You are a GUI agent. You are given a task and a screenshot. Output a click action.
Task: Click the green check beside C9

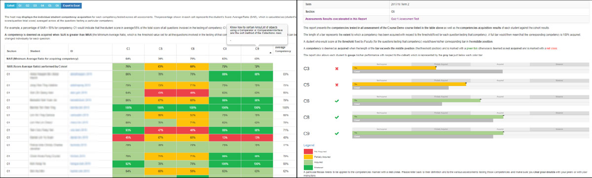click(x=336, y=133)
